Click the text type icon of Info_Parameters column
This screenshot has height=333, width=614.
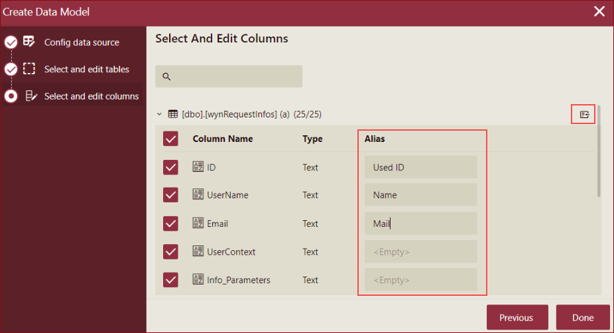[x=198, y=279]
